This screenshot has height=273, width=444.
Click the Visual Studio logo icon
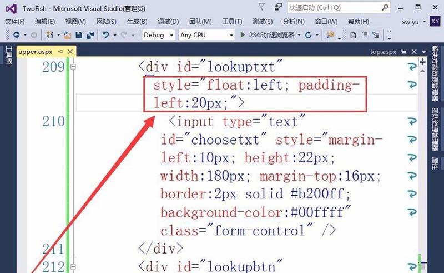11,9
